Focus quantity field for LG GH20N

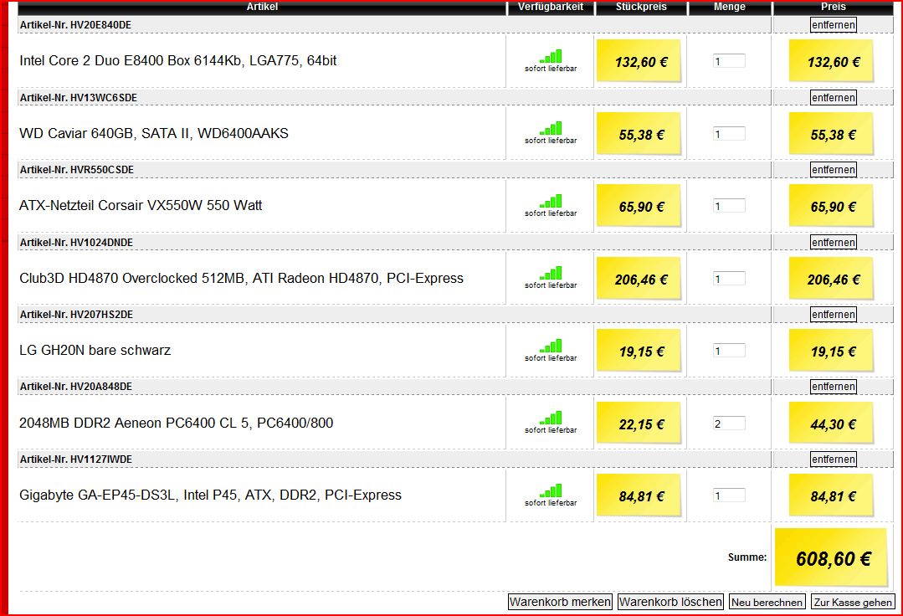coord(729,351)
